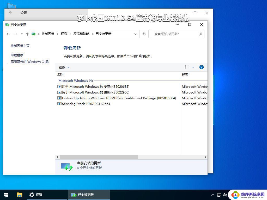This screenshot has height=200, width=267.
Task: Click the volume icon in system tray
Action: tap(225, 195)
